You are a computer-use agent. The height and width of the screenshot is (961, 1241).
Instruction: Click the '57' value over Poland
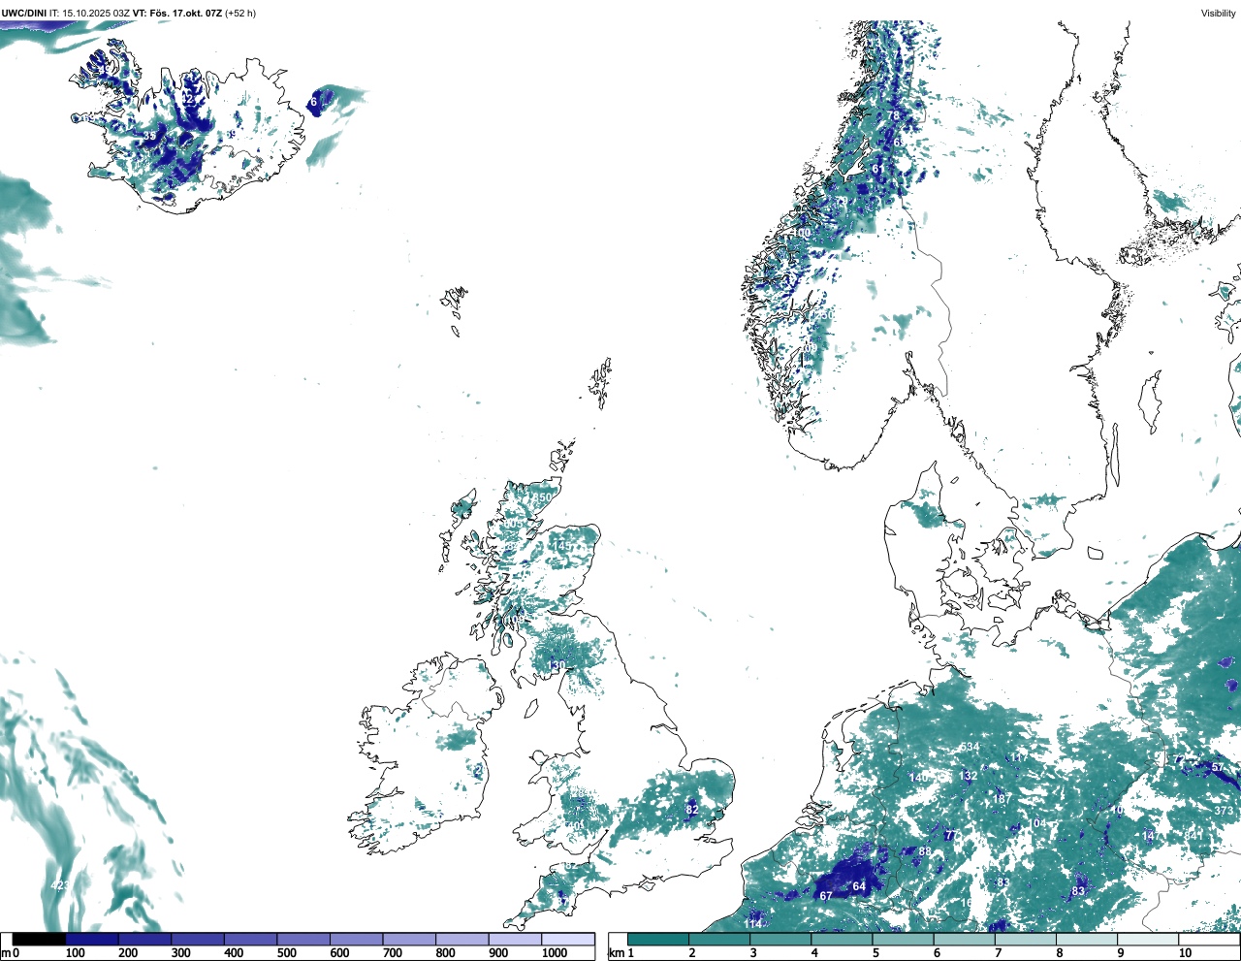pos(1218,768)
